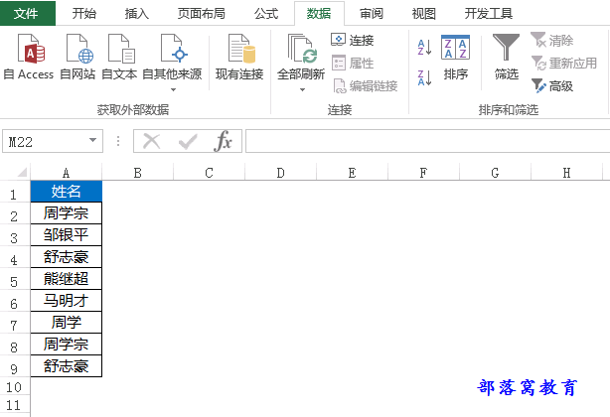Sort descending with the Z-A icon
This screenshot has height=417, width=610.
pyautogui.click(x=424, y=77)
